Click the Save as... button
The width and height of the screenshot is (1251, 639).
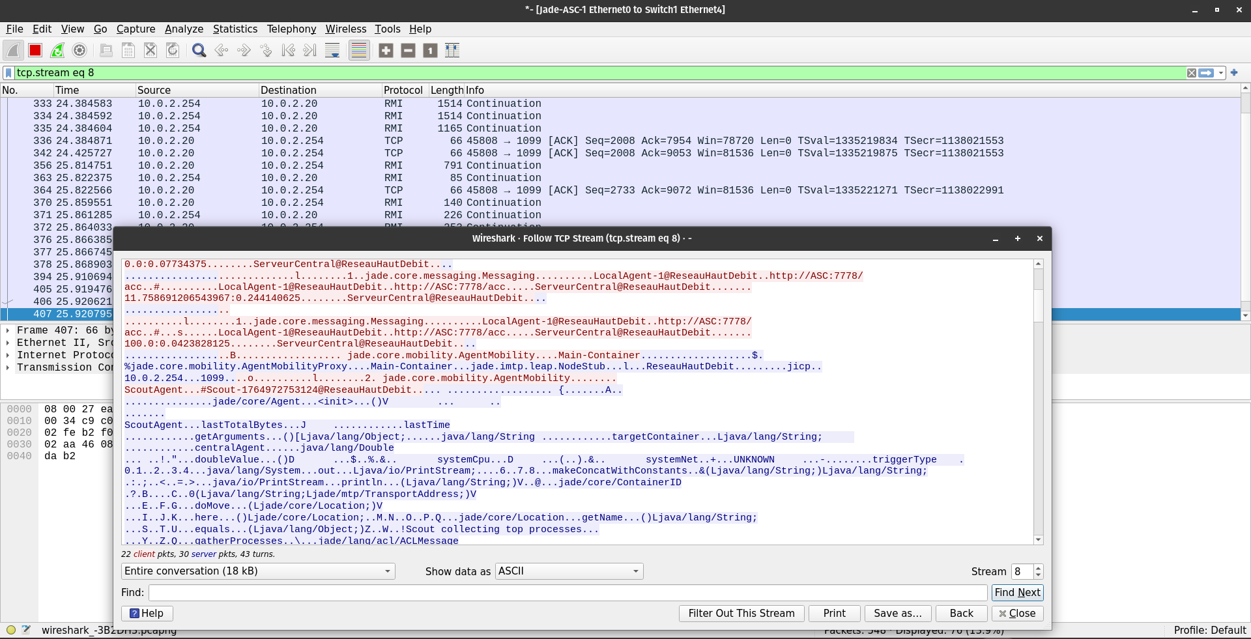click(897, 614)
